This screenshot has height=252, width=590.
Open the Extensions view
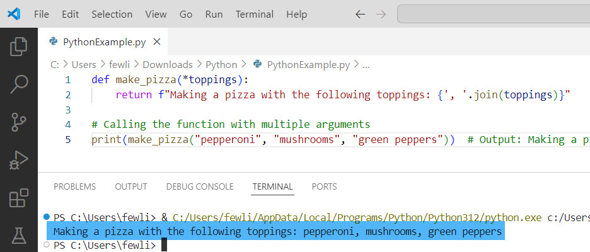19,198
